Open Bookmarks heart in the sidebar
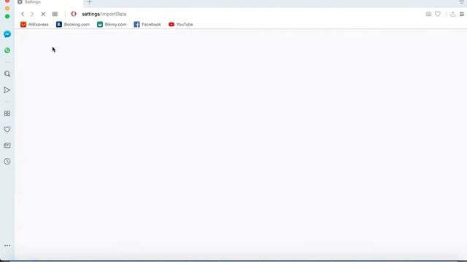Viewport: 467px width, 262px height. click(7, 130)
